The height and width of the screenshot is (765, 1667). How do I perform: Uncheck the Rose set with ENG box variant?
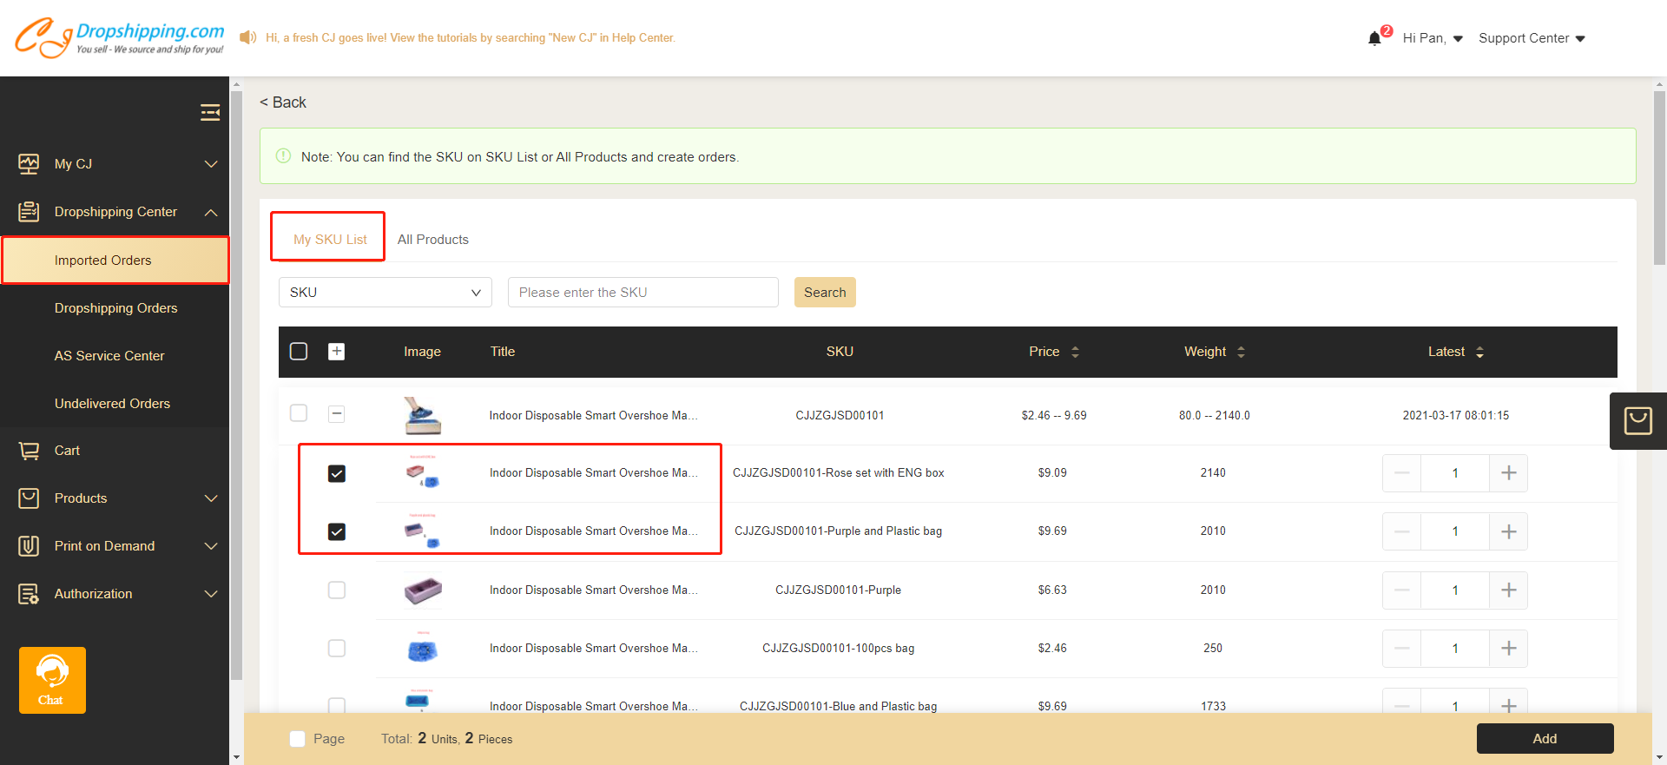[337, 473]
